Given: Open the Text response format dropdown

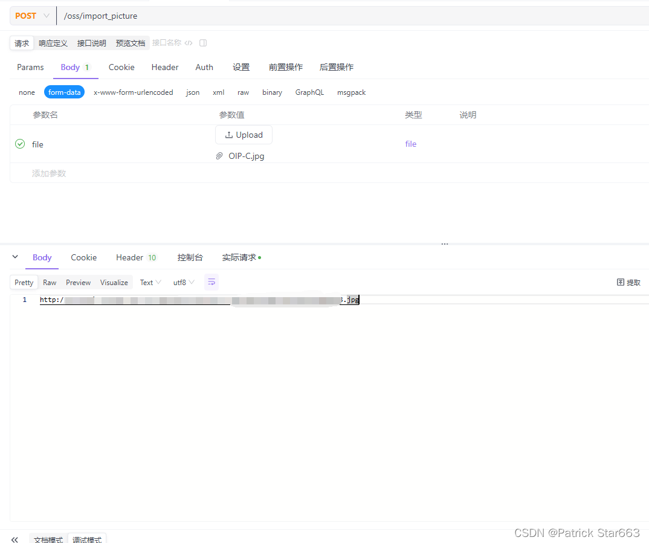Looking at the screenshot, I should 150,281.
